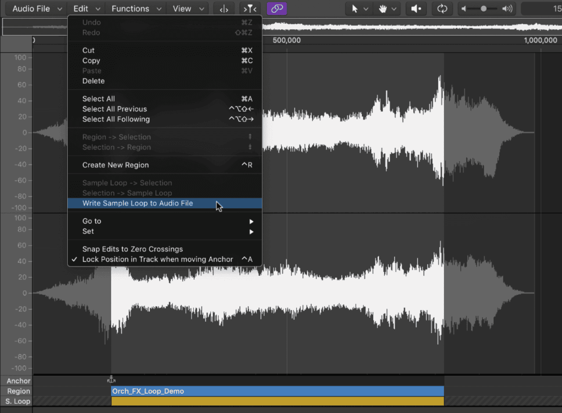Choose Delete from the Edit menu
562x413 pixels.
(165, 81)
